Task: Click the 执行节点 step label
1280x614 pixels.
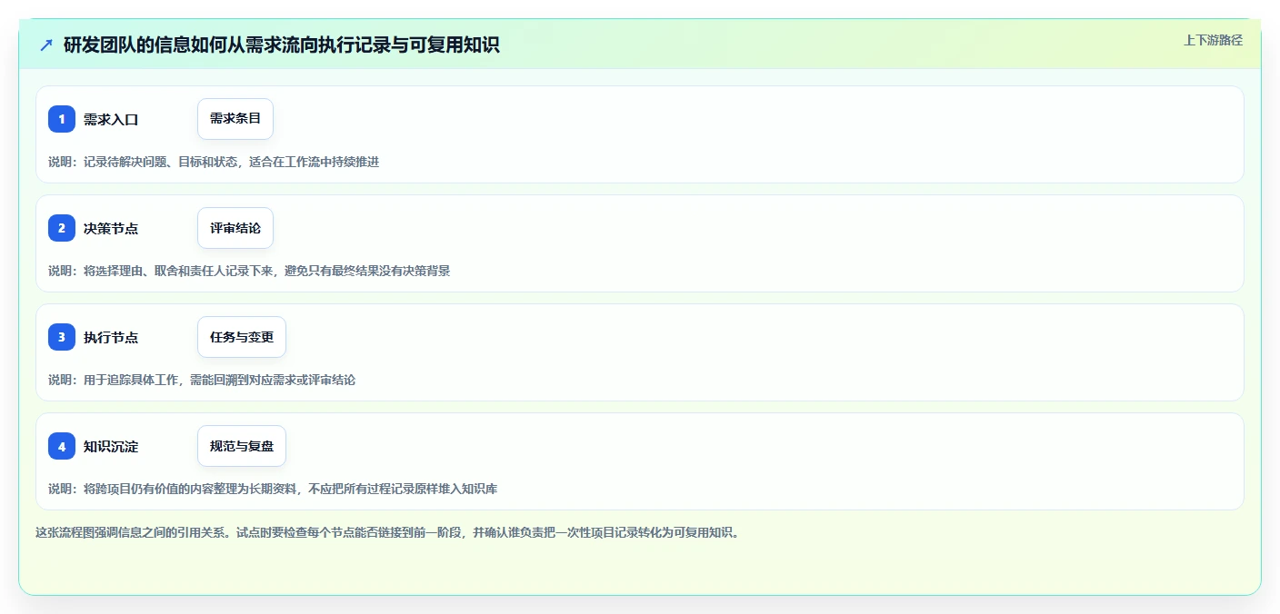Action: pyautogui.click(x=111, y=337)
